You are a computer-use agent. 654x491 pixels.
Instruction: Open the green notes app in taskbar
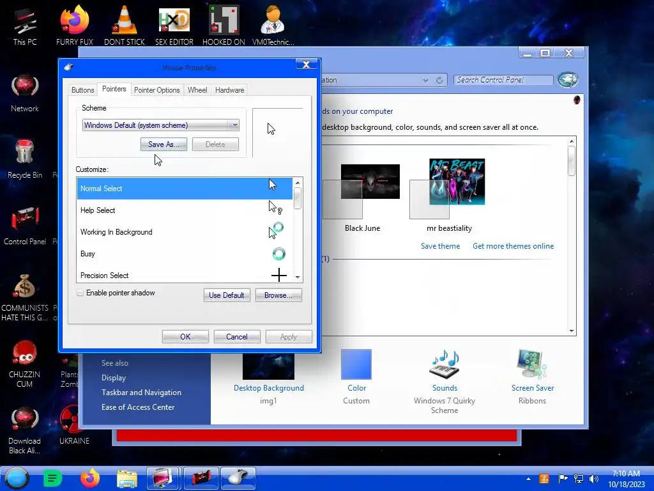(x=52, y=478)
